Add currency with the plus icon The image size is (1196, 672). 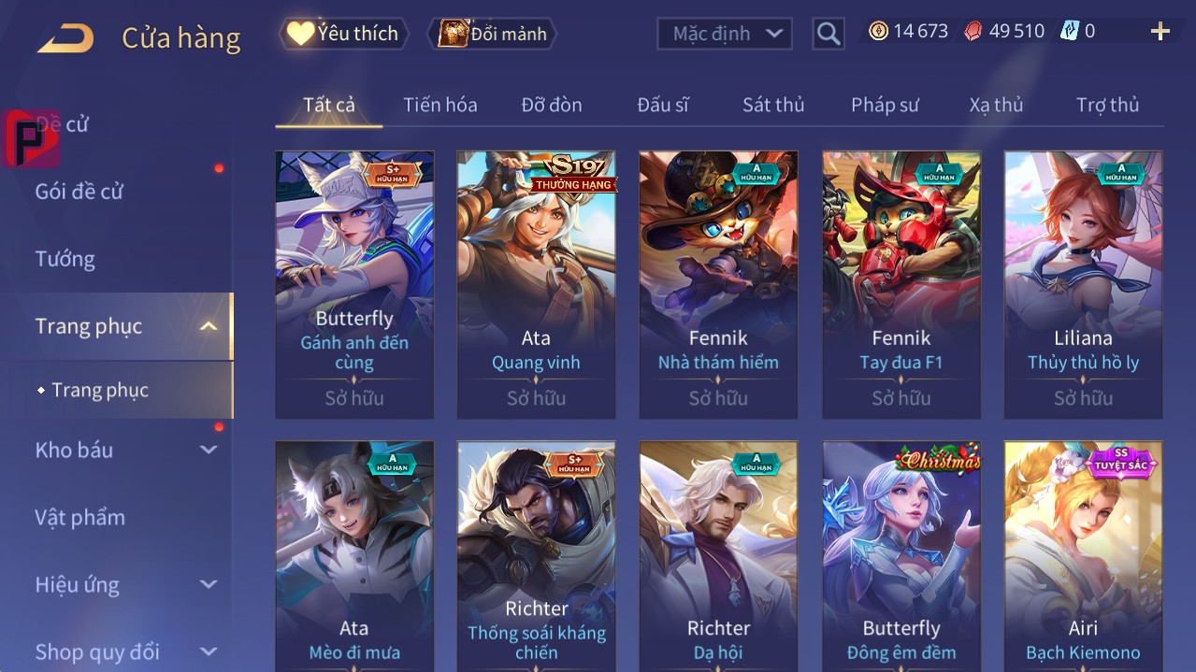(1160, 32)
